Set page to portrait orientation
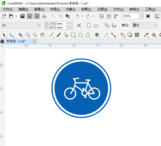161x146 pixels. [x=89, y=25]
